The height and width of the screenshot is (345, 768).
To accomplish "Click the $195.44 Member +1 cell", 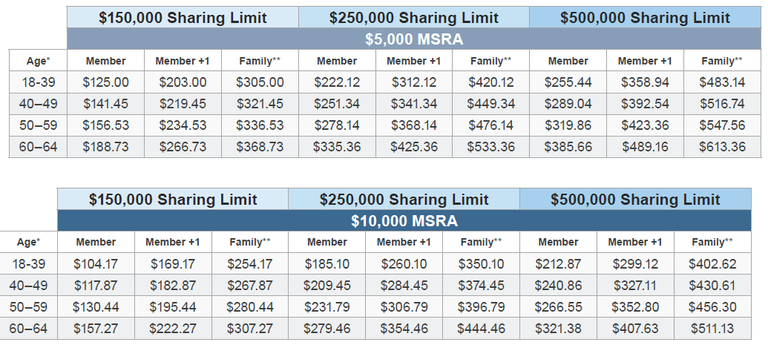I will pyautogui.click(x=173, y=306).
